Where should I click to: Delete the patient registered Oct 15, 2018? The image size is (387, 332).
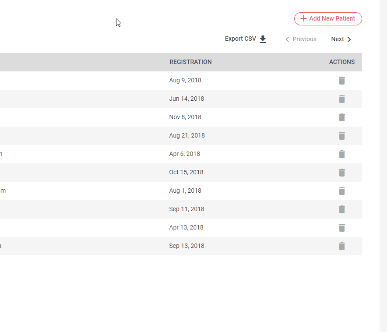342,173
